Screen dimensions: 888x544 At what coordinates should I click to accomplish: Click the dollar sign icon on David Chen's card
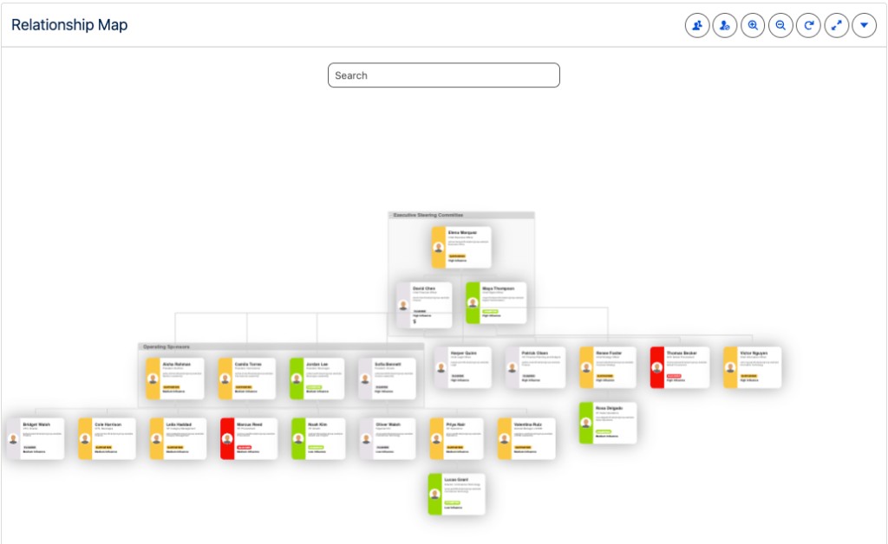coord(415,321)
